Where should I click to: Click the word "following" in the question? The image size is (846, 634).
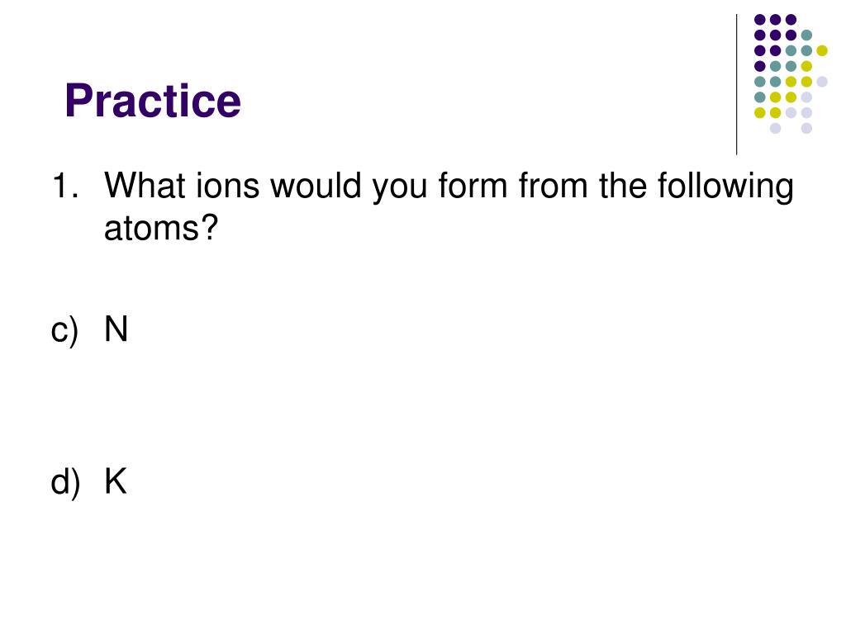(725, 187)
